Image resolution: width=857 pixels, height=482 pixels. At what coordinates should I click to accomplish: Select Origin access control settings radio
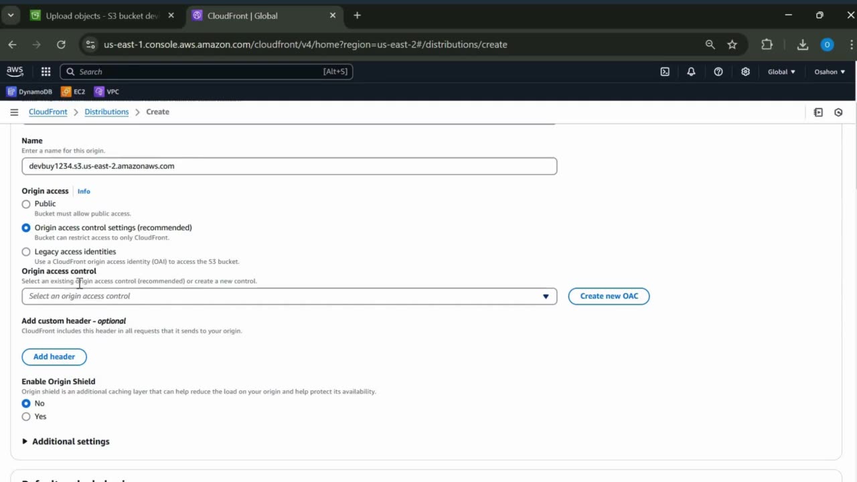pos(26,228)
